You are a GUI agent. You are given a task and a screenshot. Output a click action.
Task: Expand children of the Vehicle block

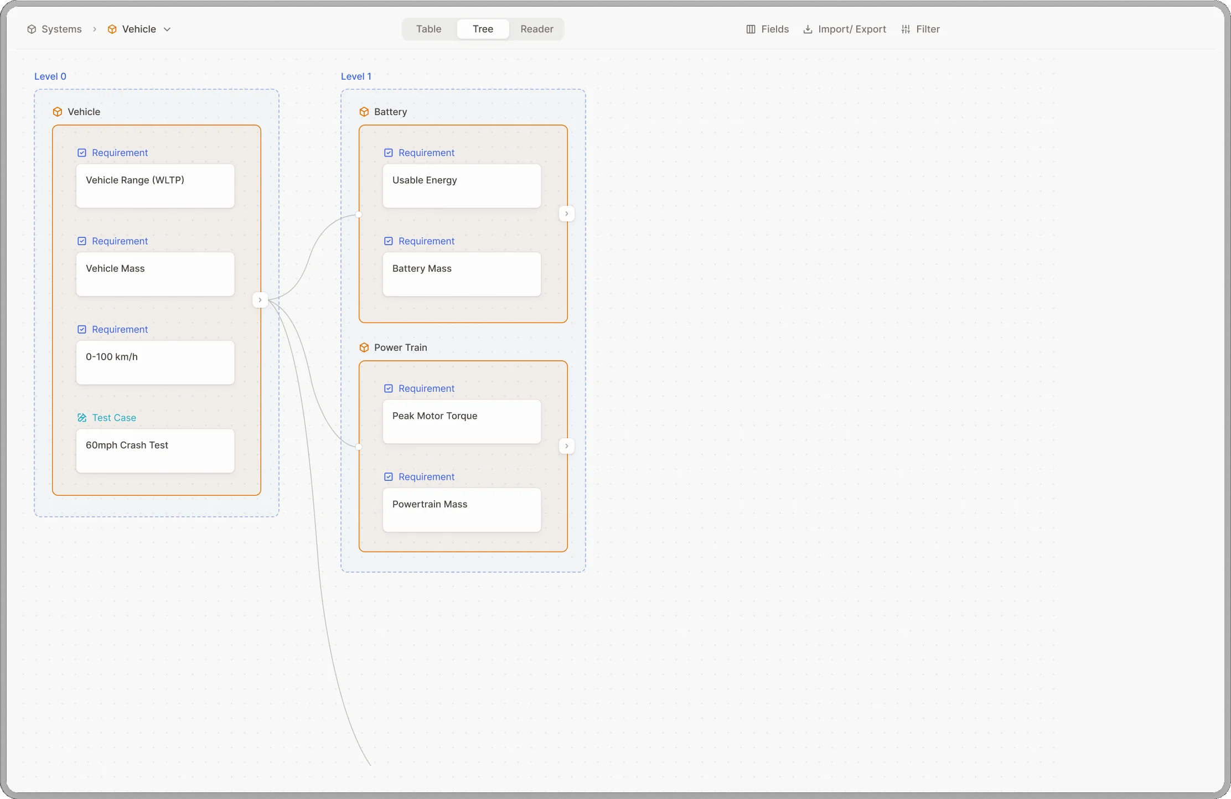coord(260,300)
